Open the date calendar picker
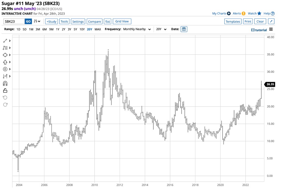285x193 pixels. click(x=184, y=29)
